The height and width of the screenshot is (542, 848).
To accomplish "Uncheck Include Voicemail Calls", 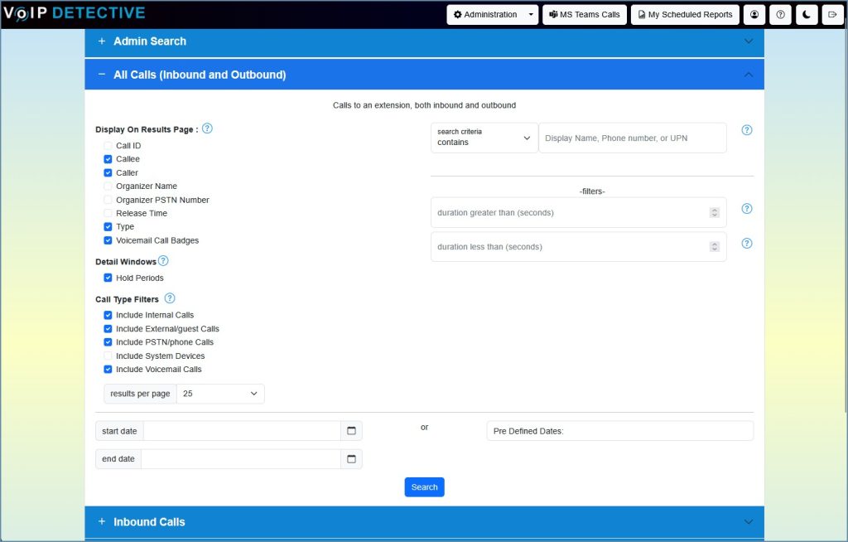I will (108, 369).
